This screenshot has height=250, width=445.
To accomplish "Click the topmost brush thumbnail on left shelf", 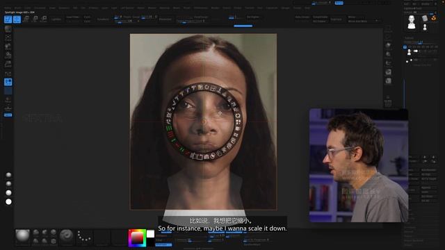I will [x=8, y=28].
